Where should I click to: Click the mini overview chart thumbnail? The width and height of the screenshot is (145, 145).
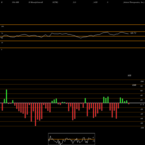click(72, 139)
